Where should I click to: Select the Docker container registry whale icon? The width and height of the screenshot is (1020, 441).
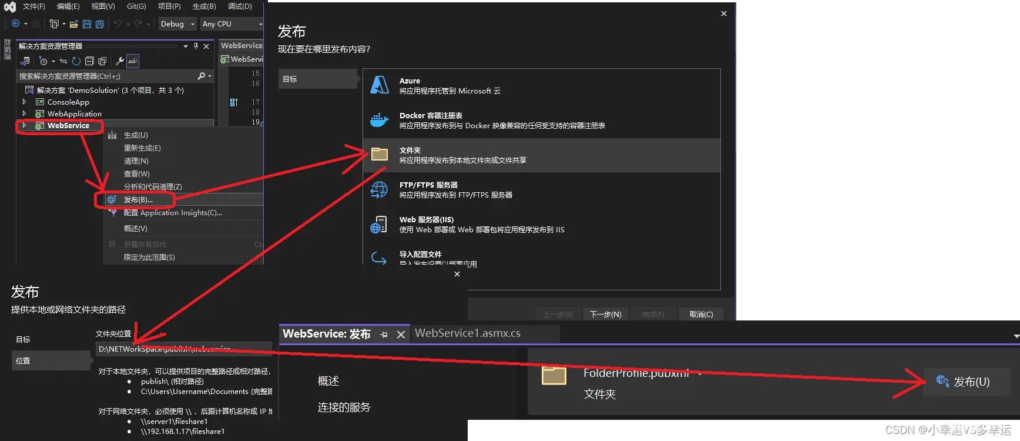pos(380,120)
